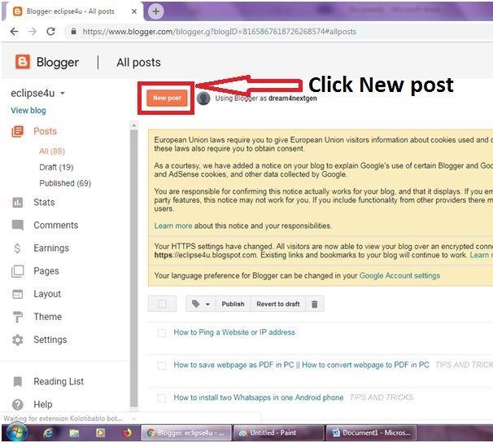Open post 'How to install two Whatsapps'
493x443 pixels.
(259, 397)
